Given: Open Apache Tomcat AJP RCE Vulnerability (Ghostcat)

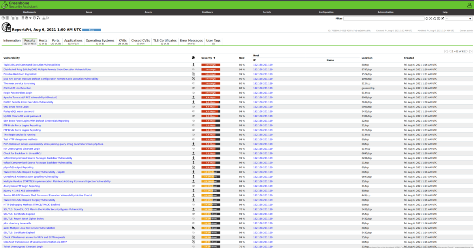Looking at the screenshot, I should (30, 97).
